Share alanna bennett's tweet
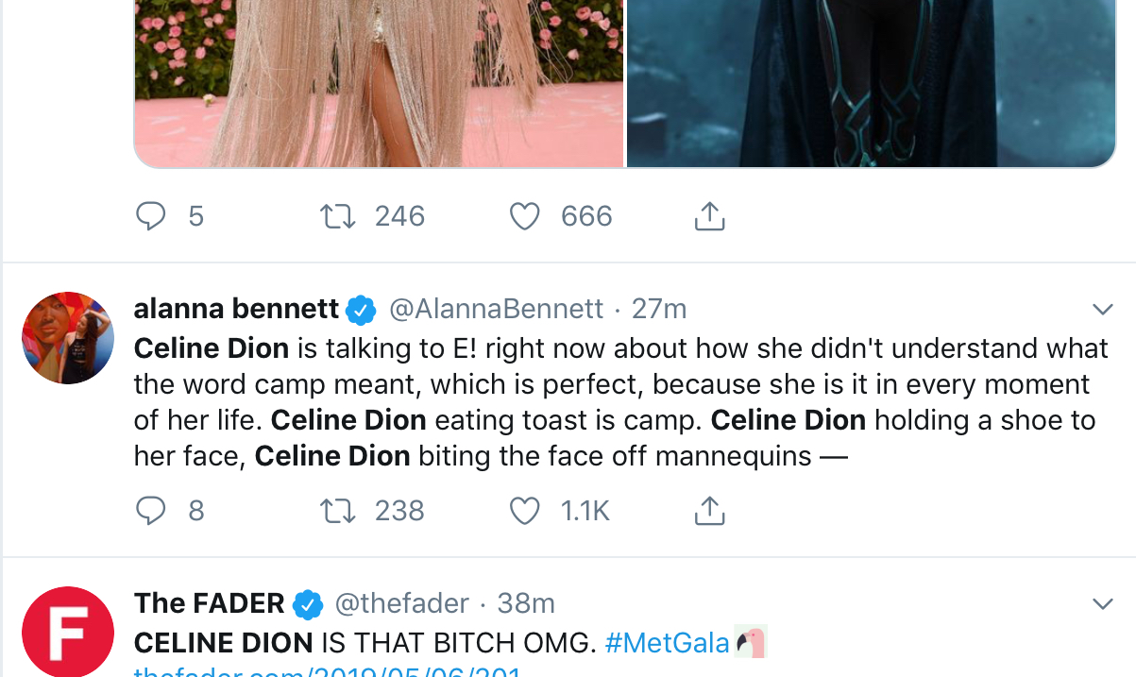This screenshot has height=677, width=1136. click(x=709, y=511)
